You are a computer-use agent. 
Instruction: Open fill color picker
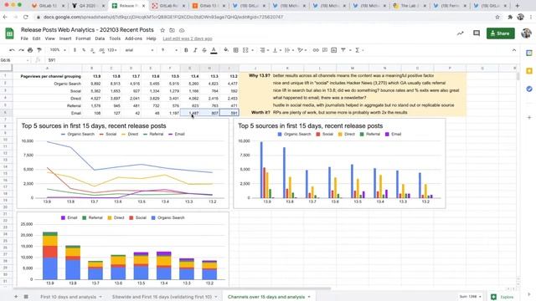coord(226,50)
